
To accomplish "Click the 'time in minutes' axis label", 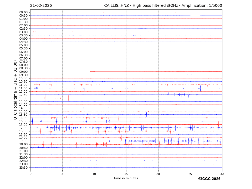I will [126, 178].
